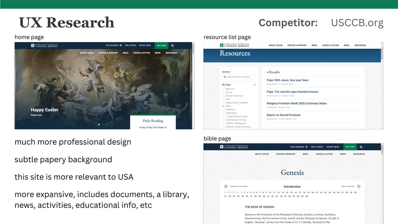Open News on resource list page nav

[346, 45]
